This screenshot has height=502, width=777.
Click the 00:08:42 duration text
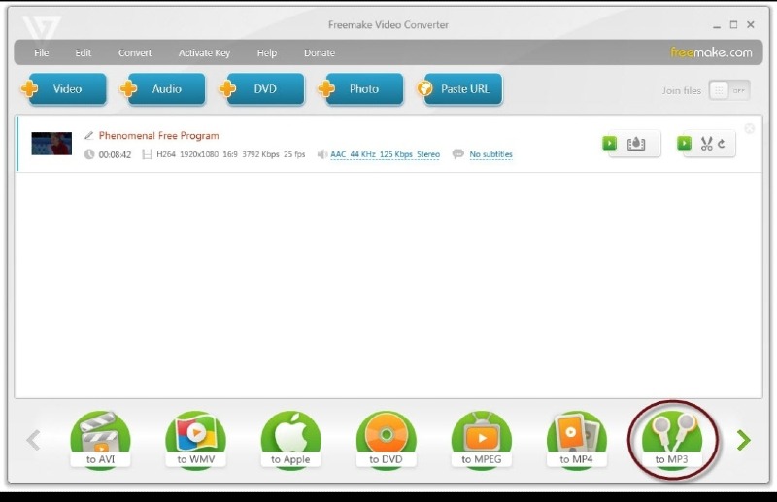115,154
